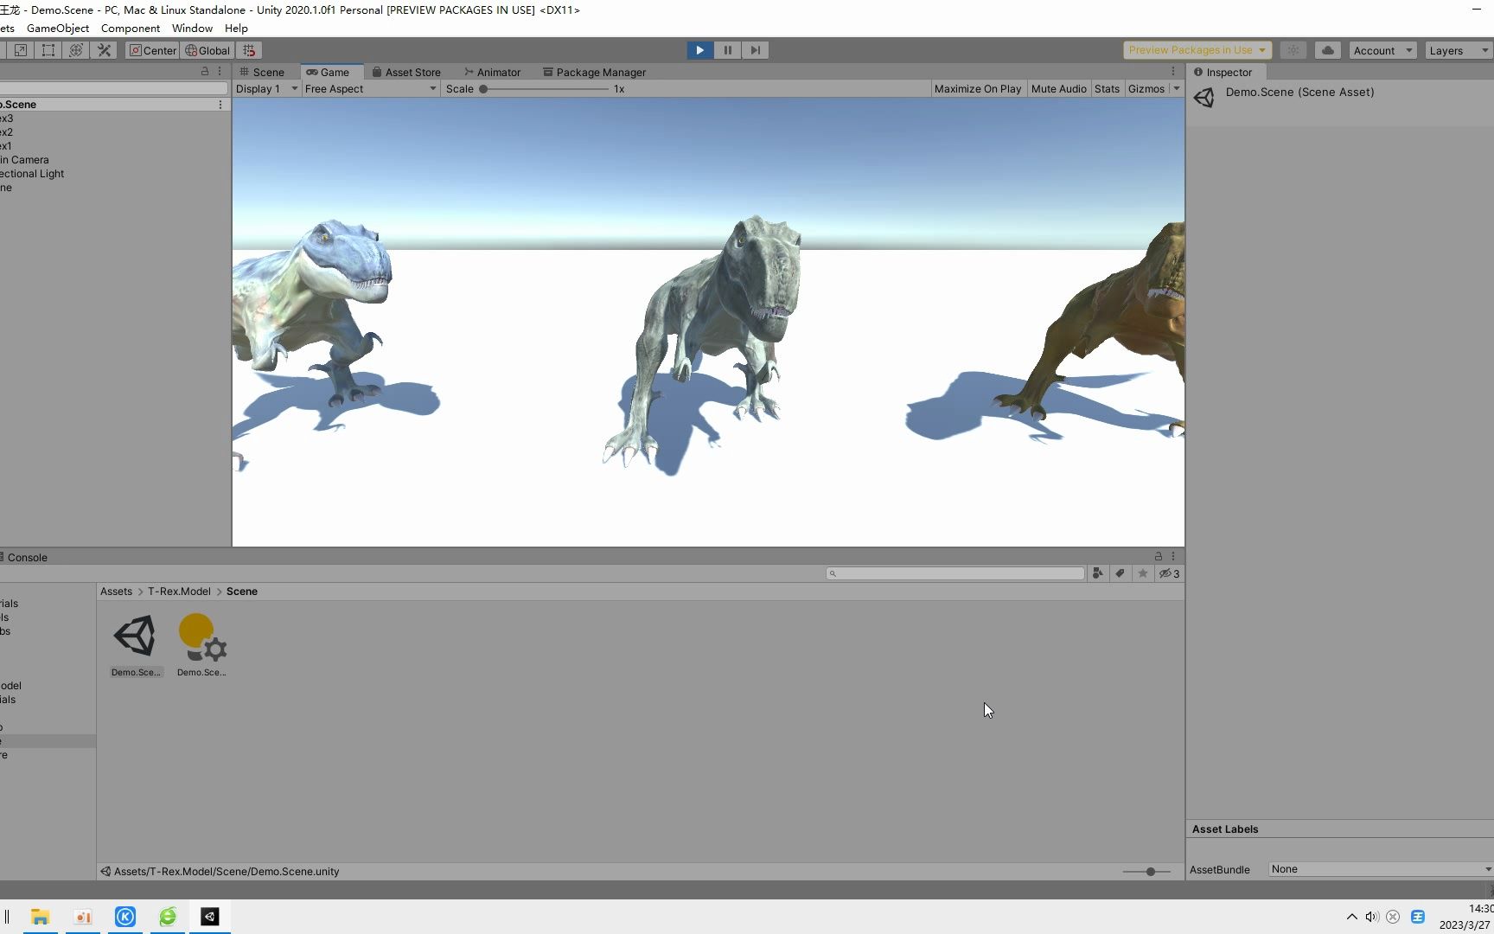
Task: Select Main Camera in Hierarchy
Action: (x=24, y=159)
